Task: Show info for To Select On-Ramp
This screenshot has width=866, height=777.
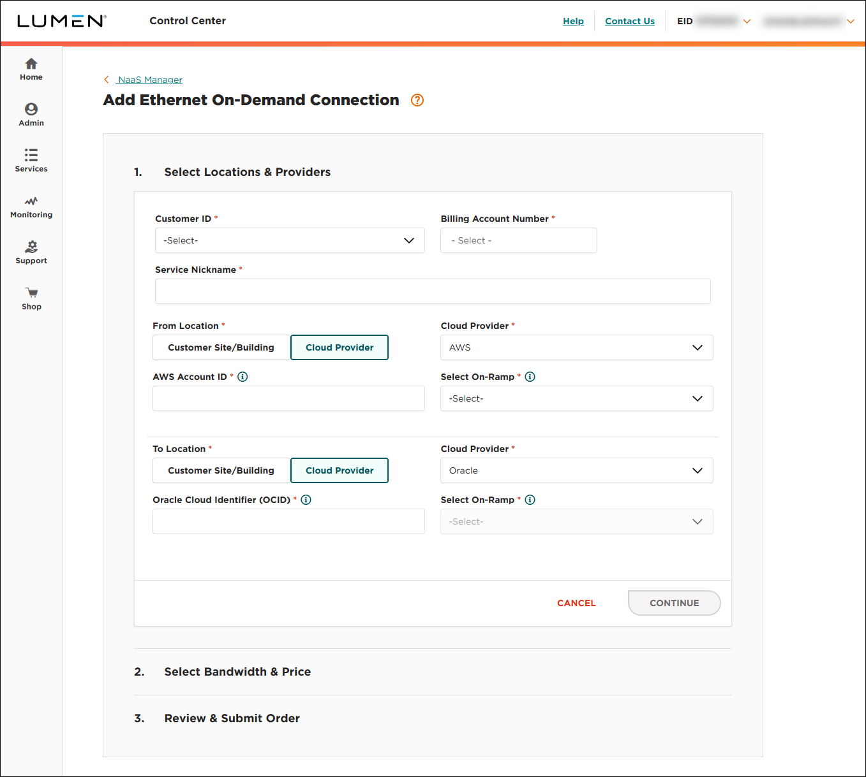Action: 530,500
